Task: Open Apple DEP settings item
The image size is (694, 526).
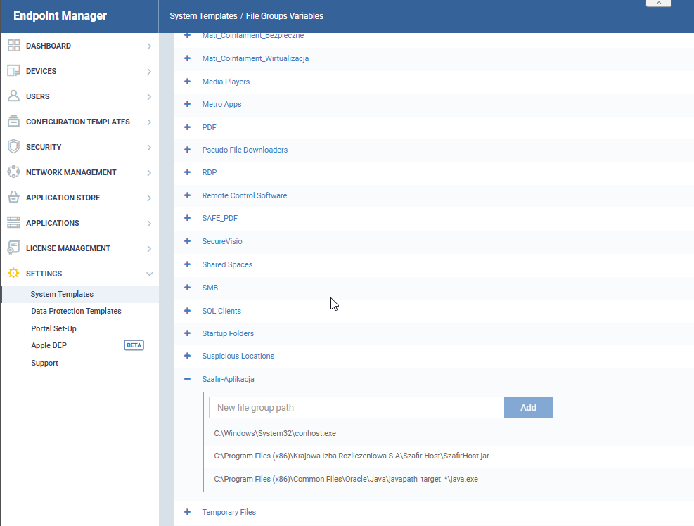Action: [49, 346]
